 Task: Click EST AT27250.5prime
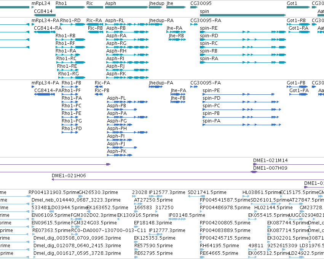click(153, 200)
